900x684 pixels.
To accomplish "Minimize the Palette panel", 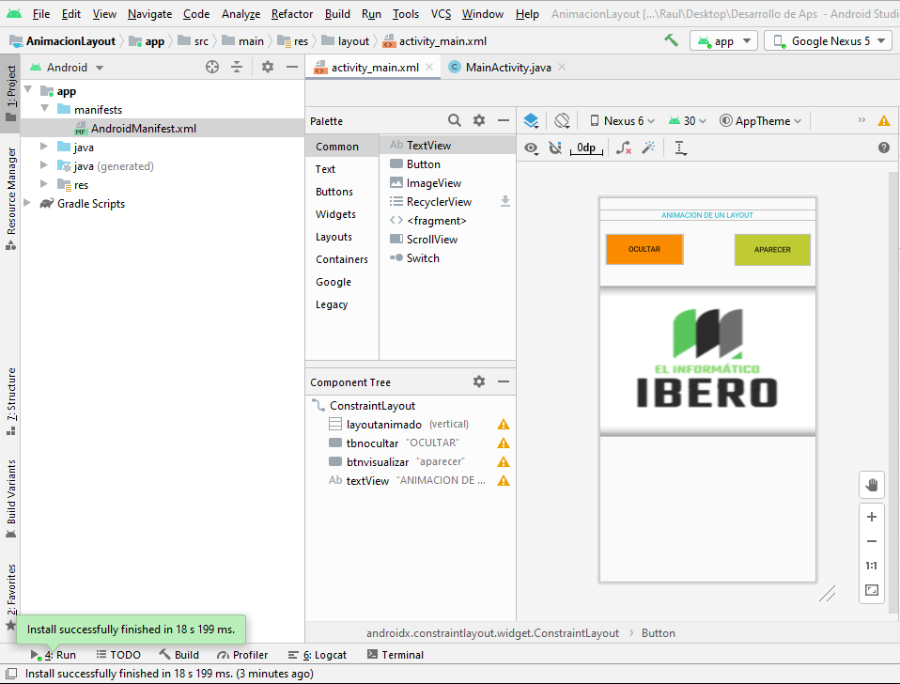I will (x=504, y=120).
